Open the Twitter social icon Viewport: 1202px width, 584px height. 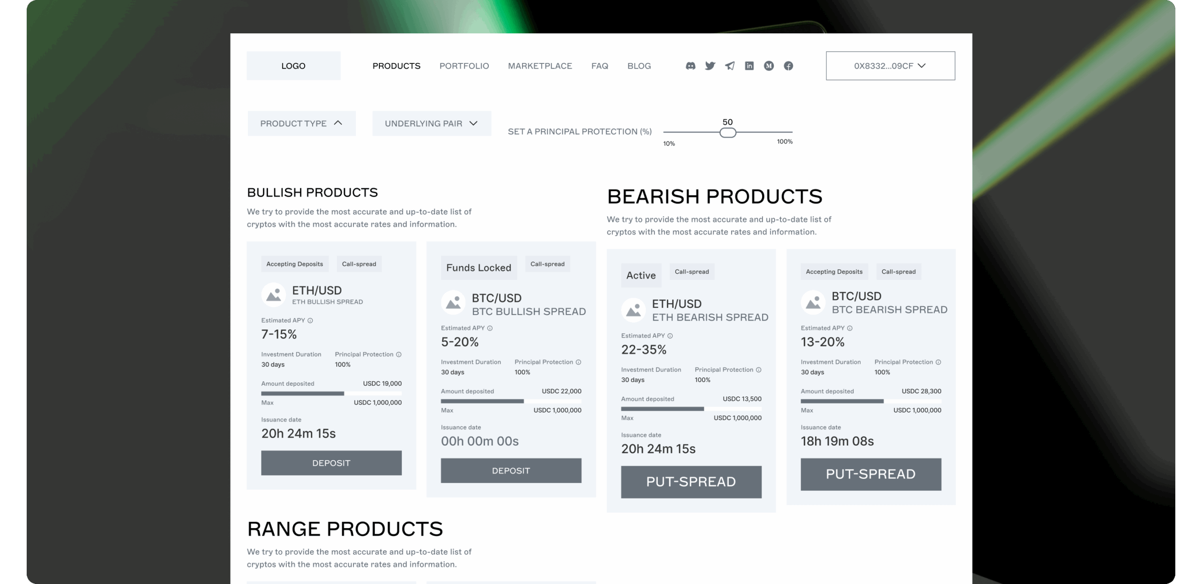(x=710, y=66)
